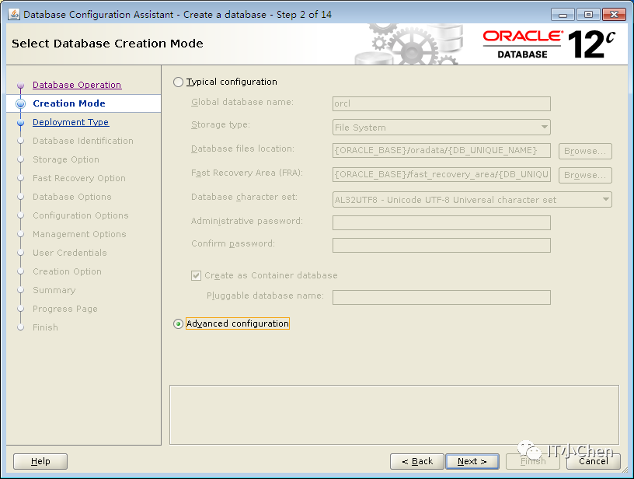Click the Confirm password field
This screenshot has height=479, width=634.
441,245
